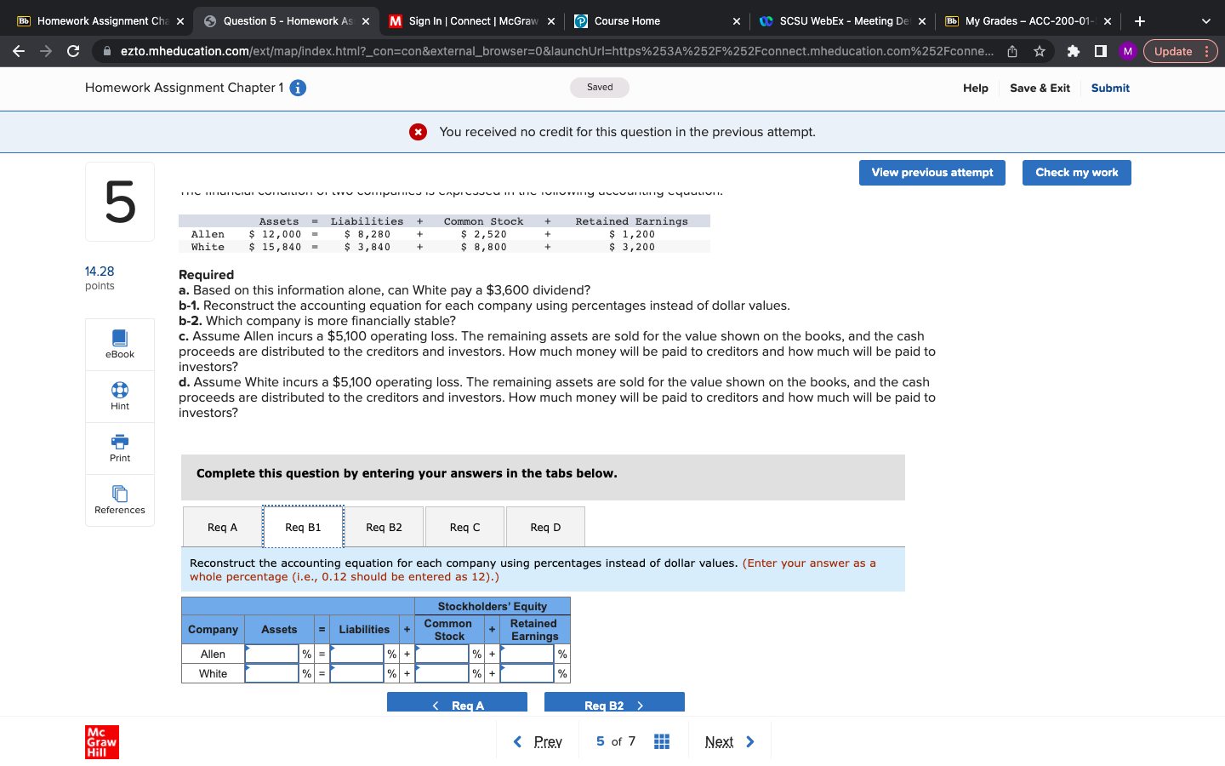Click the red error X icon
Screen dimensions: 1225x766
[x=418, y=132]
